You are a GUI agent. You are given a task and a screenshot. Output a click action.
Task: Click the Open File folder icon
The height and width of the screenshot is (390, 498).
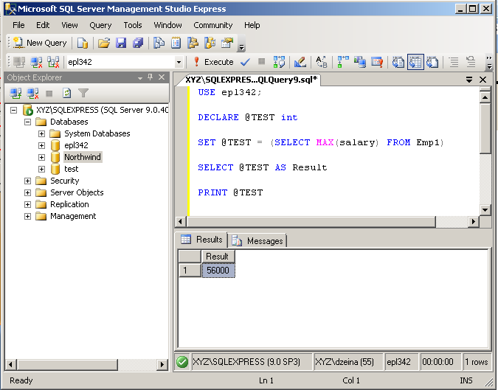(x=104, y=43)
